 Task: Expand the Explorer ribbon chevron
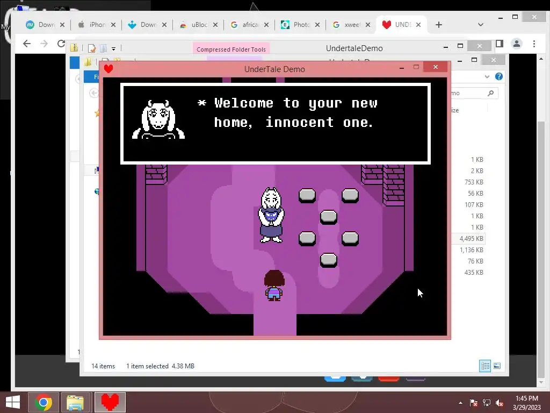coord(487,76)
